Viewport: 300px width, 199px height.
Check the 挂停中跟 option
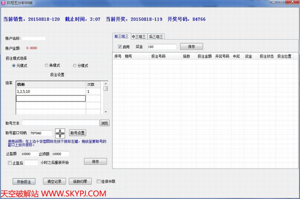[99, 181]
